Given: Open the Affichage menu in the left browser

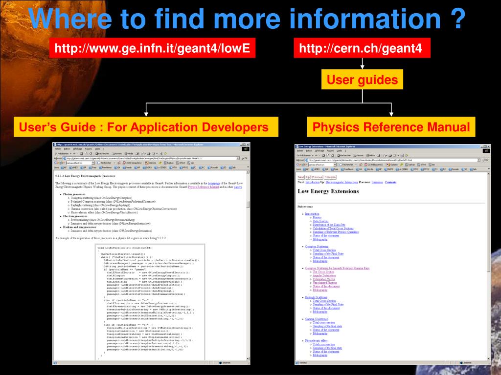Looking at the screenshot, I should click(78, 148).
